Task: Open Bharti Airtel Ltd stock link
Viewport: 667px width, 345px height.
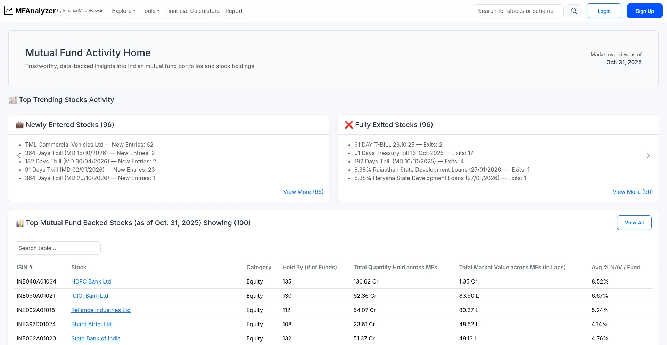Action: click(x=91, y=324)
